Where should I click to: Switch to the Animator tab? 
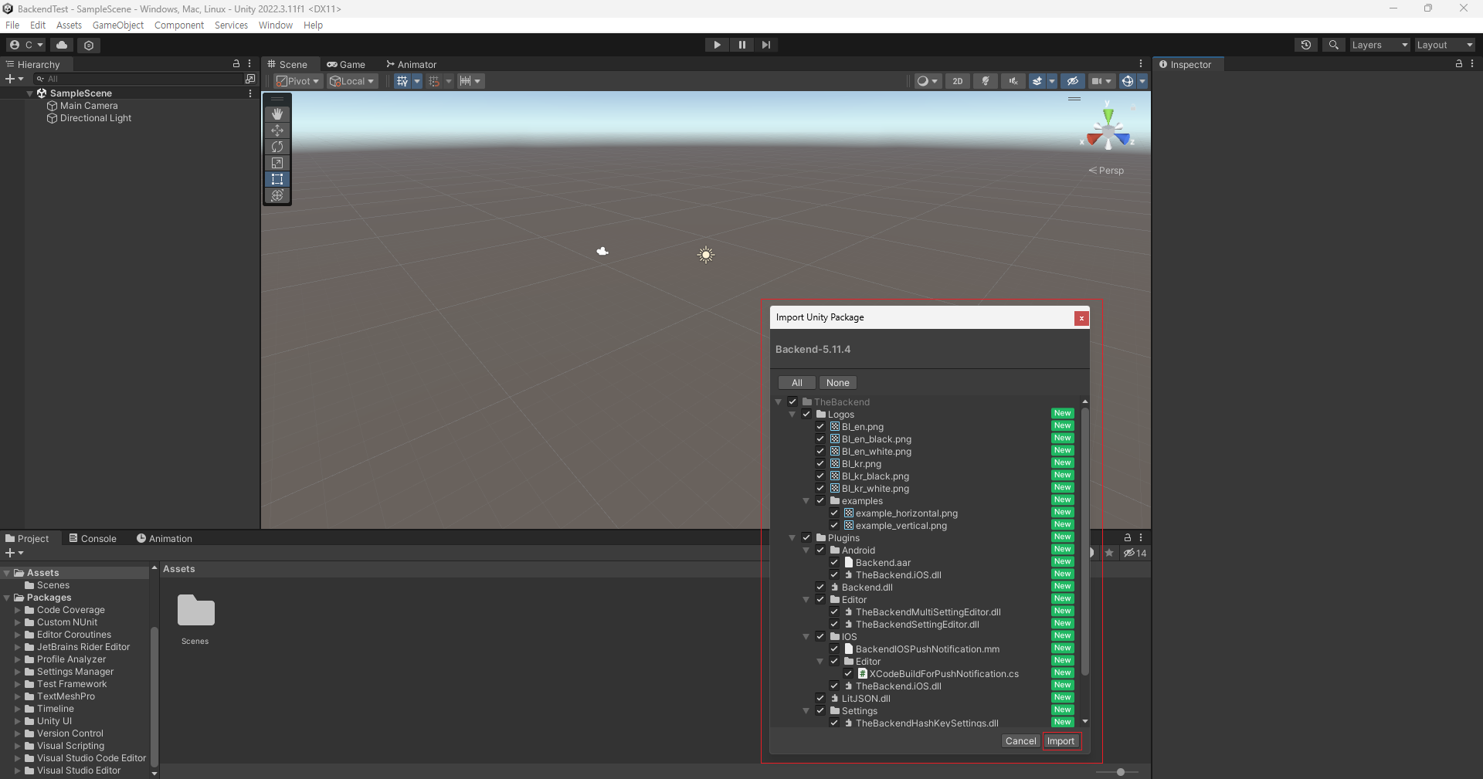tap(412, 64)
